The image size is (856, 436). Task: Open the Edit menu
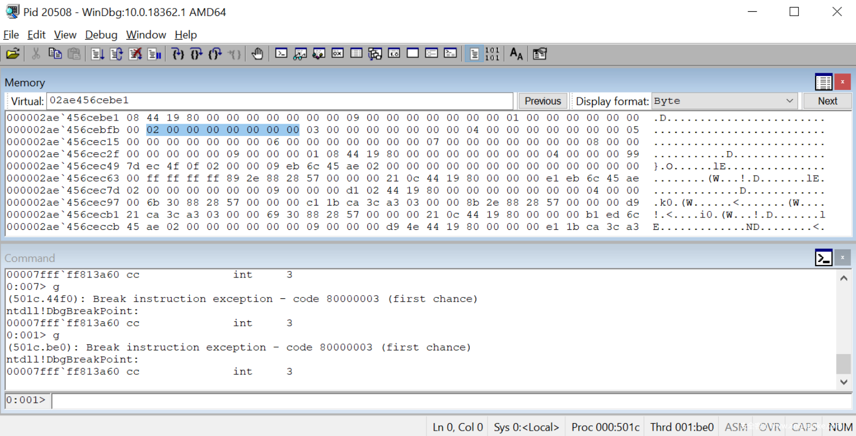pos(36,35)
